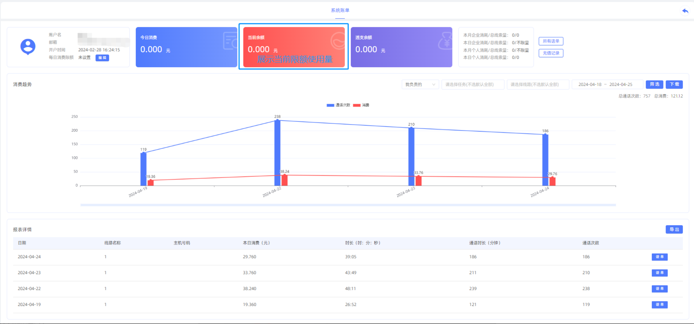Click the 48:11 duration cell
694x324 pixels.
coord(350,289)
